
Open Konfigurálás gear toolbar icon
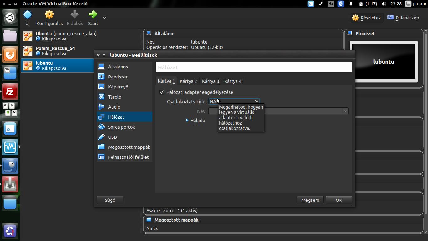click(50, 14)
